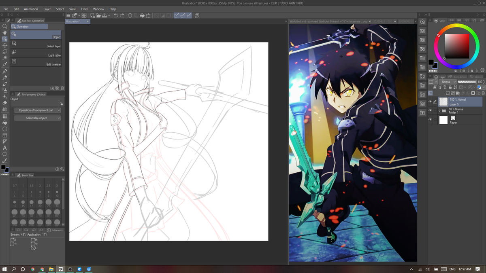The image size is (486, 273).
Task: Toggle the lock checkbox of Paper layer
Action: click(435, 120)
